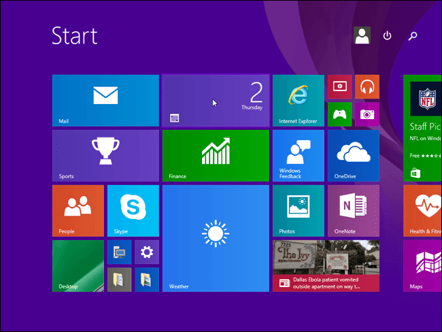Open the Finance tile
The height and width of the screenshot is (332, 442).
pyautogui.click(x=216, y=155)
